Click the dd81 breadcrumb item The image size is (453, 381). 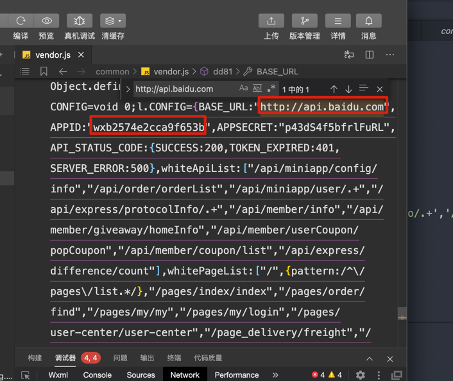(217, 72)
